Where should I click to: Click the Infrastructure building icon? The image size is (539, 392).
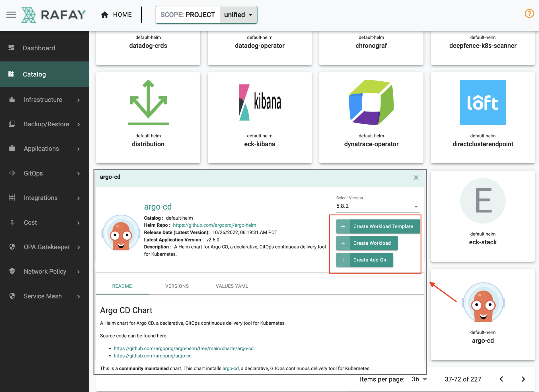tap(12, 100)
